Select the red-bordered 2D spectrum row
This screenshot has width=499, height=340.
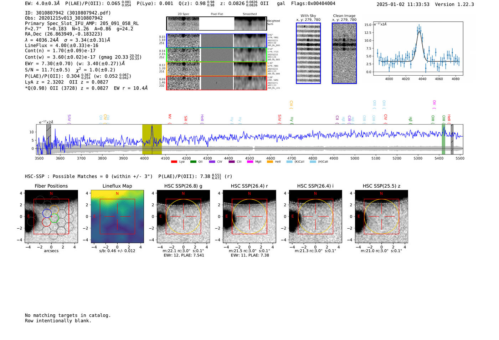coord(217,83)
